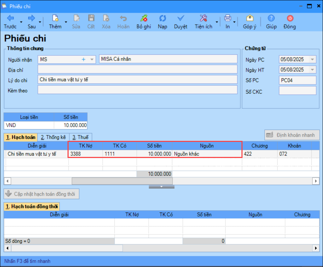
Task: Click right arrow of Hạch toán grid scrollbar
Action: pyautogui.click(x=316, y=181)
